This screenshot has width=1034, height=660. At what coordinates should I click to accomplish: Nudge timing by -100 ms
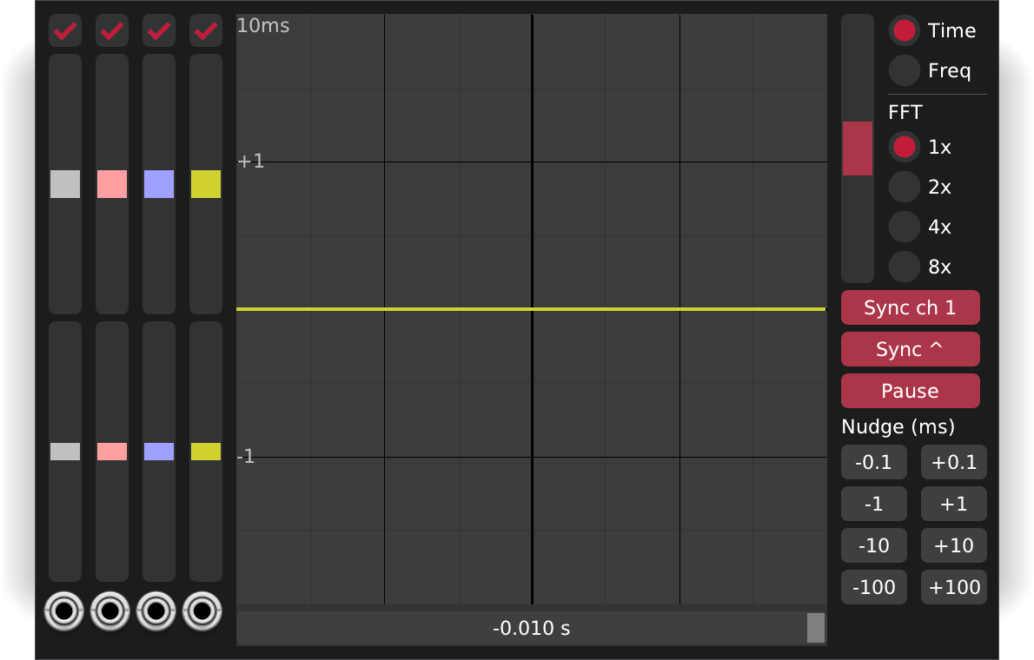pyautogui.click(x=873, y=586)
